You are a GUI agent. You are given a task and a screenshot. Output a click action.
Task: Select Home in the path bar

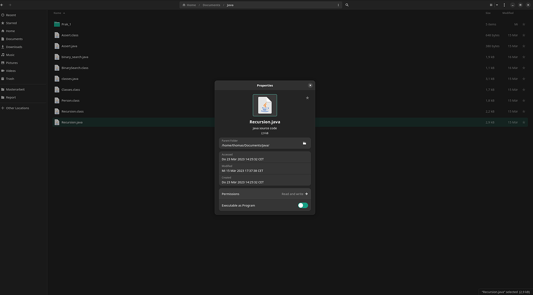(x=189, y=5)
